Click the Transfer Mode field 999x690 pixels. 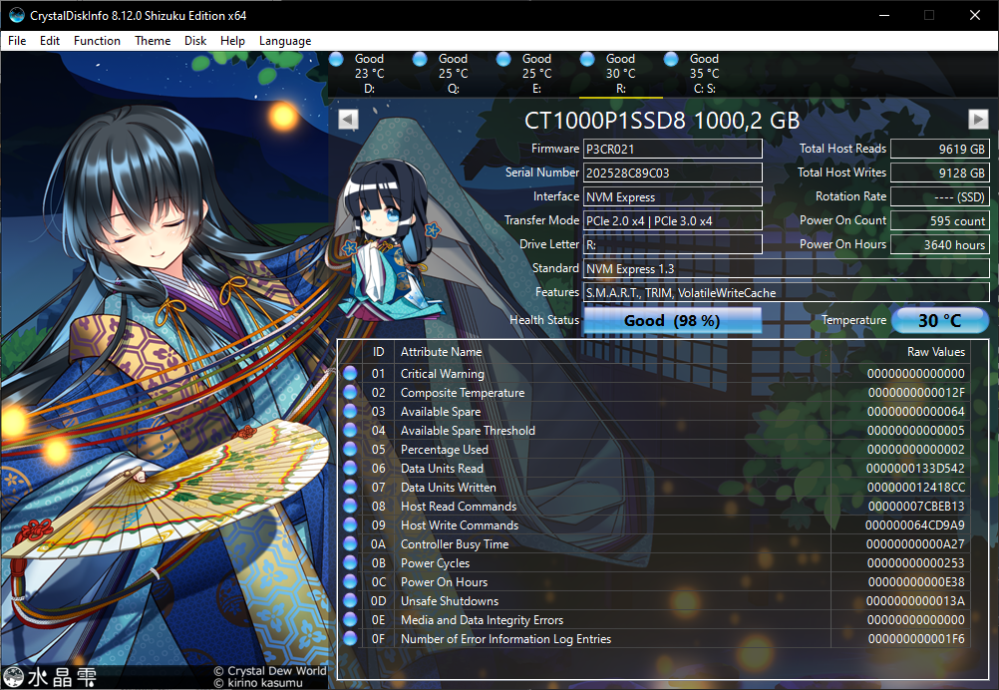(x=672, y=220)
